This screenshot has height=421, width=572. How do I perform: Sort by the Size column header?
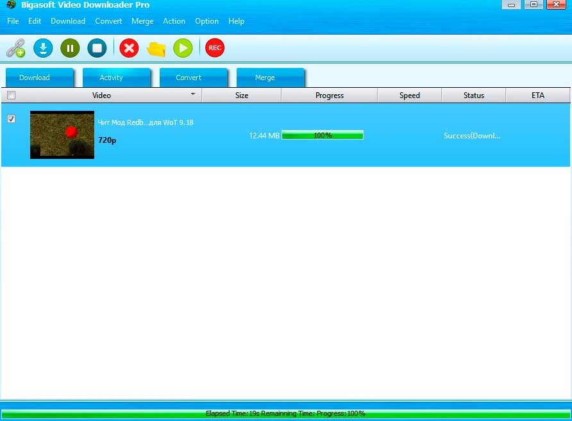tap(242, 95)
